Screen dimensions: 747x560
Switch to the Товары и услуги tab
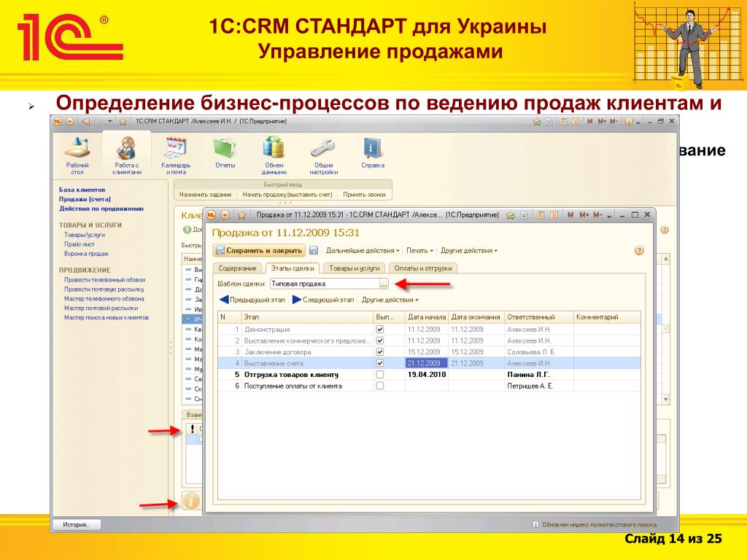click(x=354, y=268)
